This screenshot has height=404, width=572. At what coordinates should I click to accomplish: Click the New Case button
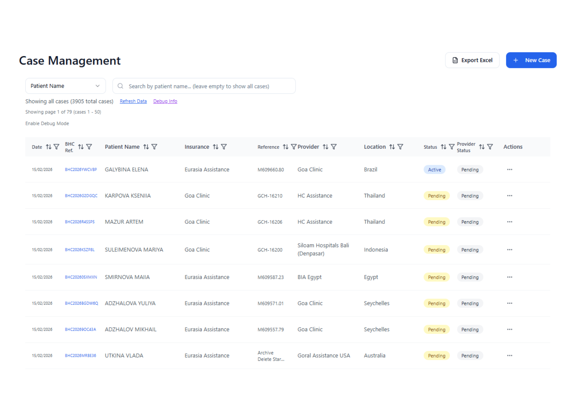531,60
